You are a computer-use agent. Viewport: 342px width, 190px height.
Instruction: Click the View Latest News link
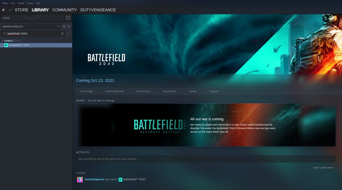[x=323, y=168]
